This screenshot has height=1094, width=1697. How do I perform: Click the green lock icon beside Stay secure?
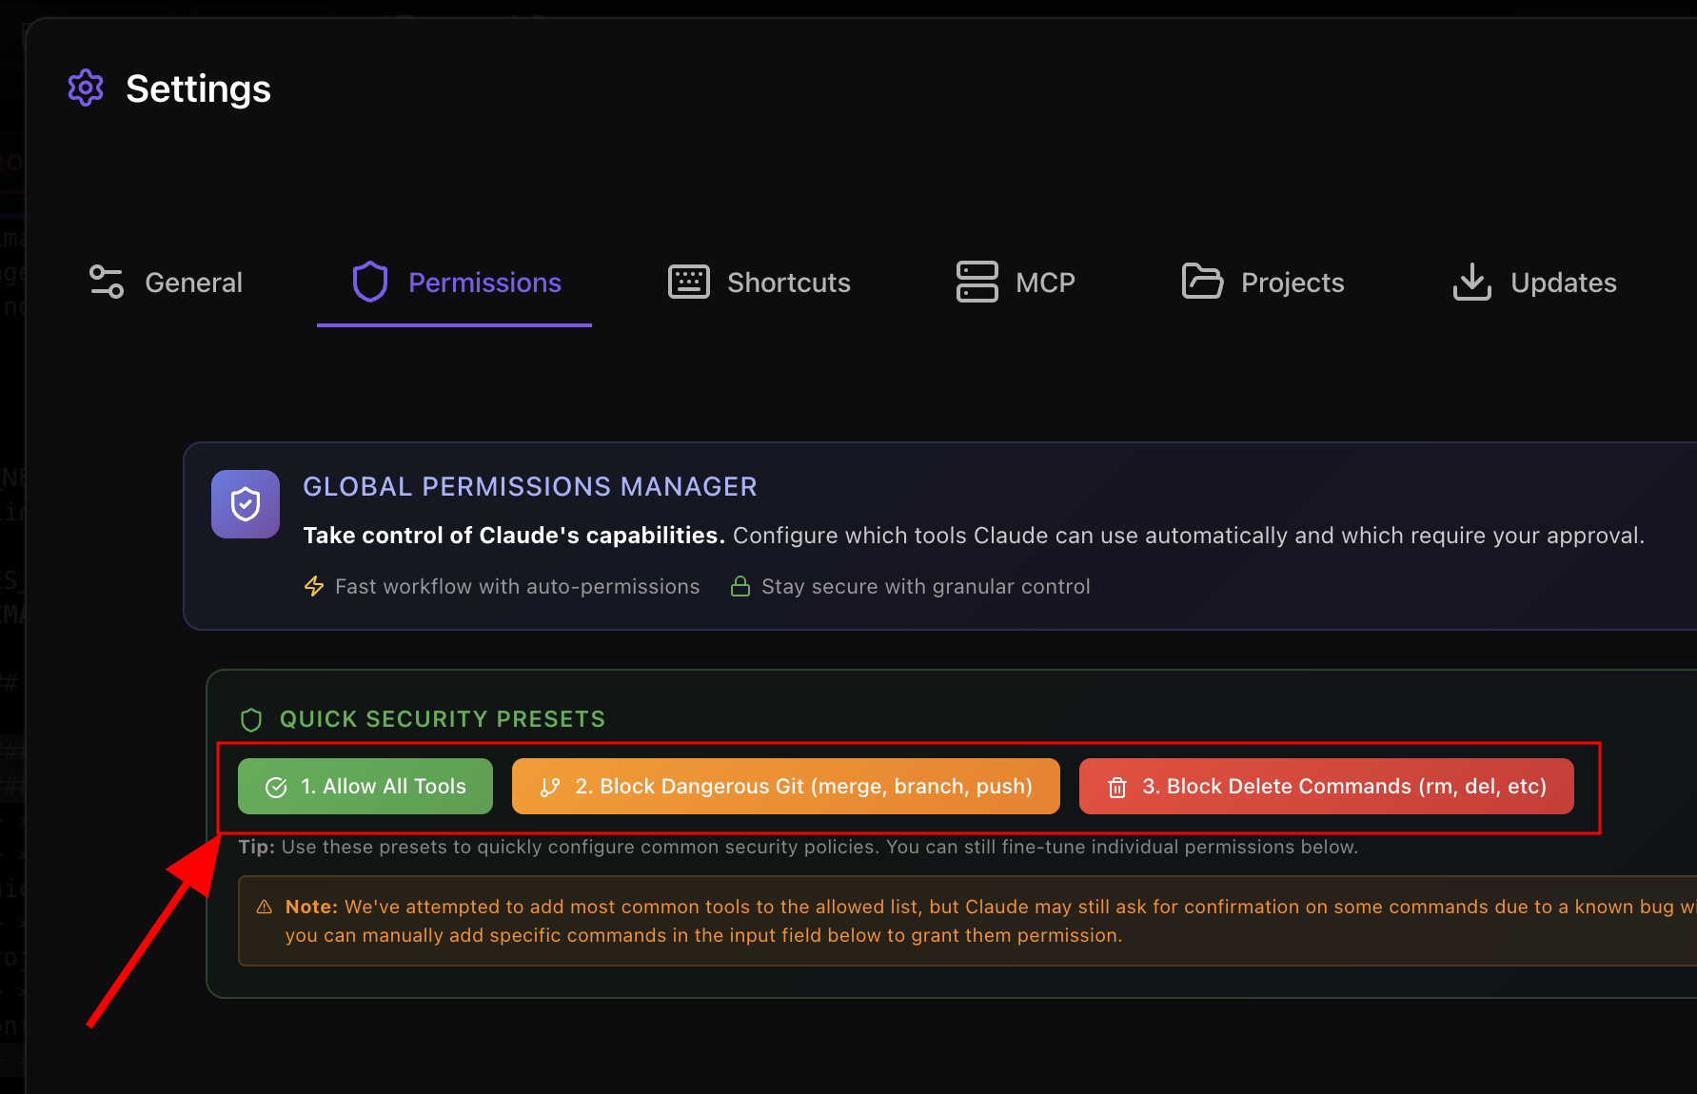(x=740, y=586)
